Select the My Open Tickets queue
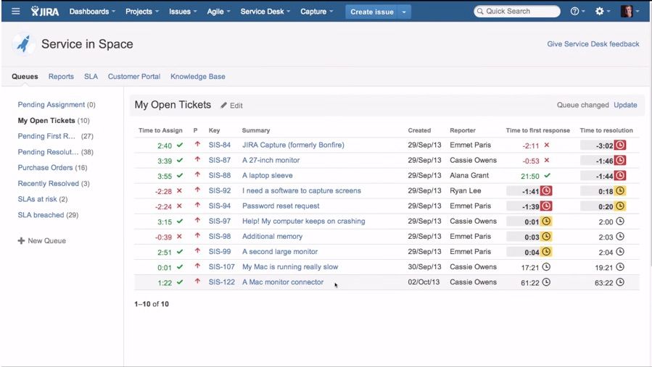 click(x=54, y=120)
